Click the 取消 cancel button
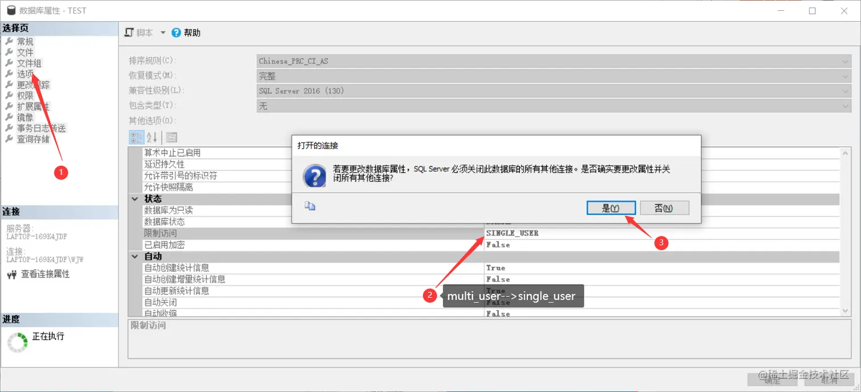 pyautogui.click(x=829, y=381)
